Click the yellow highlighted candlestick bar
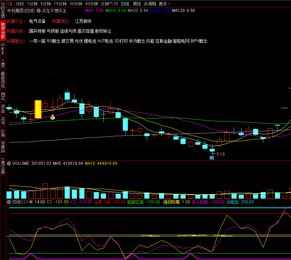Screen dimensions: 291x260 [x=38, y=109]
